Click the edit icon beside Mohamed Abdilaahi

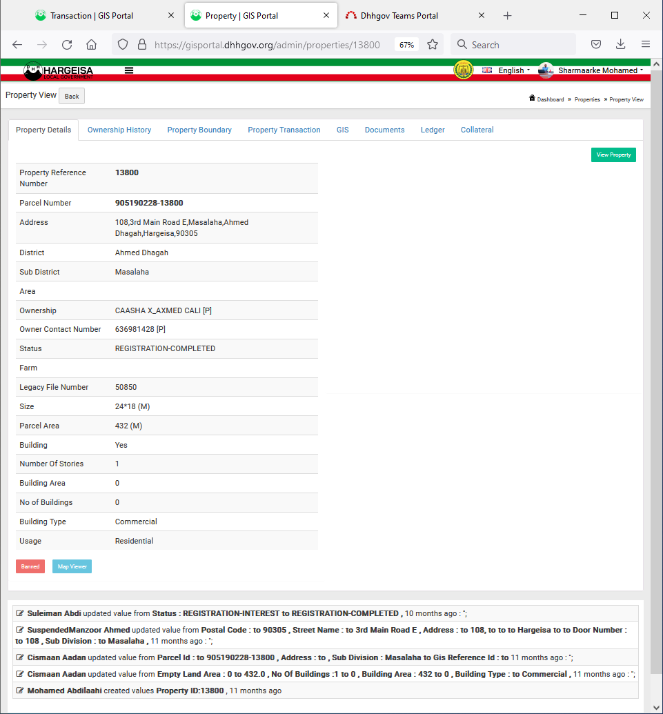pyautogui.click(x=19, y=691)
